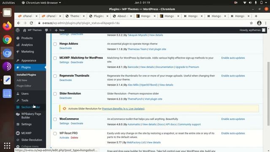Launch Google Chrome from the dock
Image resolution: width=270 pixels, height=152 pixels.
(7, 39)
